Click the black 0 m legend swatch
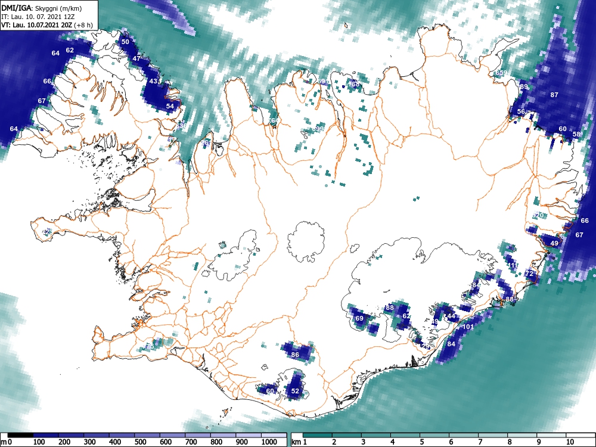This screenshot has height=447, width=596. click(20, 435)
